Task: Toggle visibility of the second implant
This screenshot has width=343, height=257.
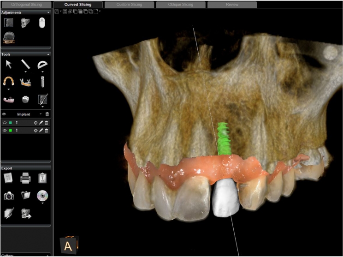Action: [5, 131]
